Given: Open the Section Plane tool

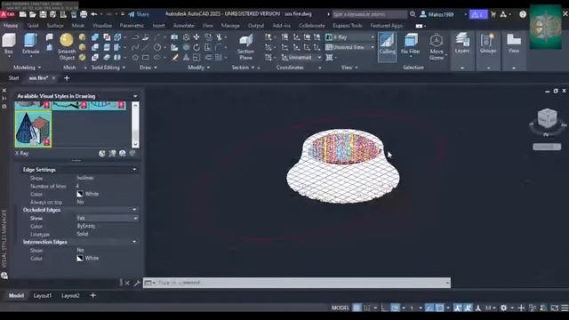Looking at the screenshot, I should [x=245, y=46].
